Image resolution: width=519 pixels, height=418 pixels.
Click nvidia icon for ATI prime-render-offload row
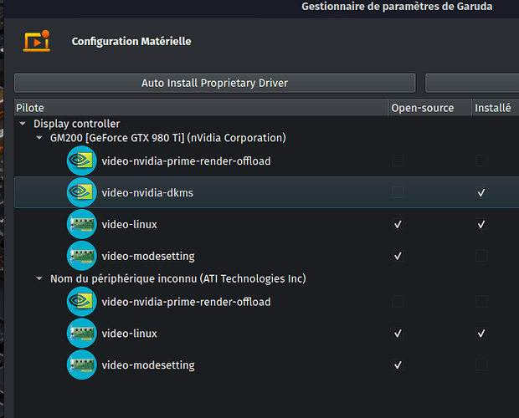pyautogui.click(x=82, y=301)
